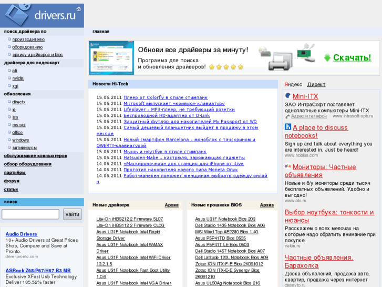Go to обзор оборудования section
The height and width of the screenshot is (287, 382).
[x=27, y=164]
